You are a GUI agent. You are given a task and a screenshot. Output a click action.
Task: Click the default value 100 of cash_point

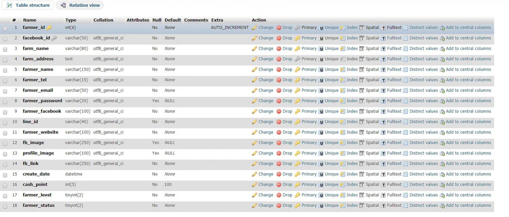click(168, 184)
